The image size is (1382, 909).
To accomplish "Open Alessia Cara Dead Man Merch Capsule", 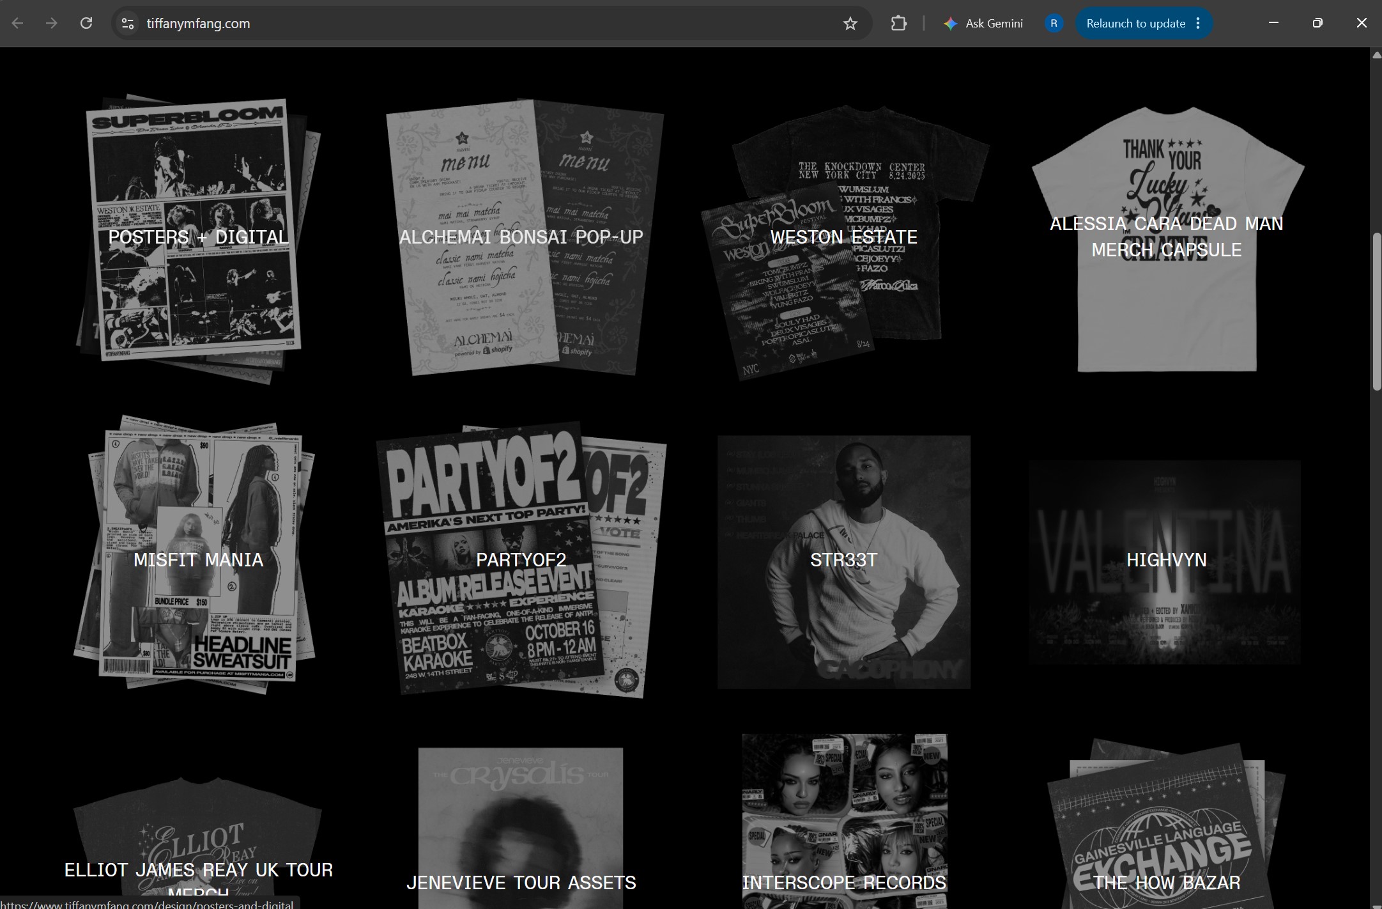I will [1167, 238].
